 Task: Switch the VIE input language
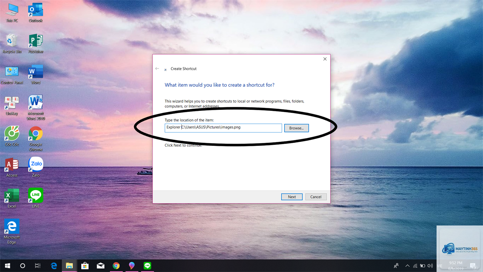pos(440,266)
